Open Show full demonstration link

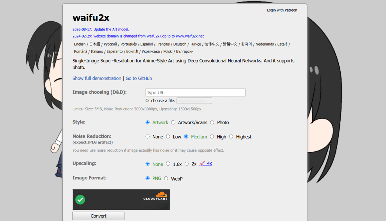click(97, 78)
